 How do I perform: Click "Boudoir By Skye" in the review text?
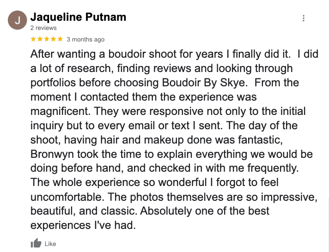(203, 83)
